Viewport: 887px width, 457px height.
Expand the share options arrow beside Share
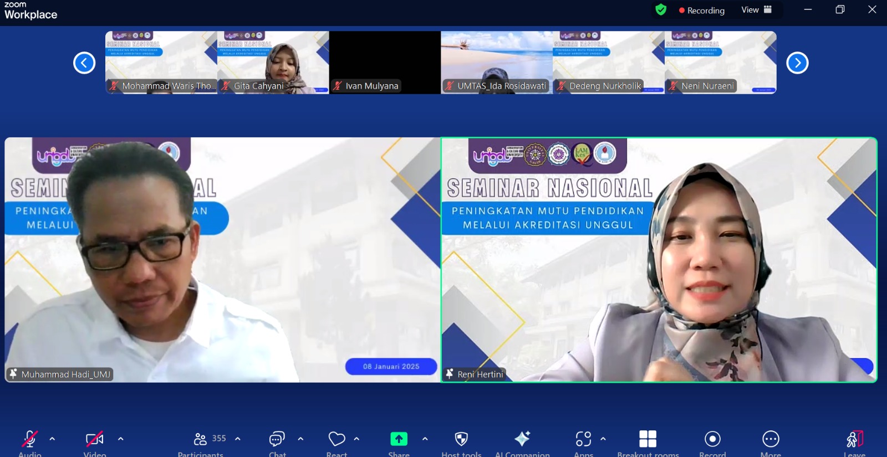425,439
